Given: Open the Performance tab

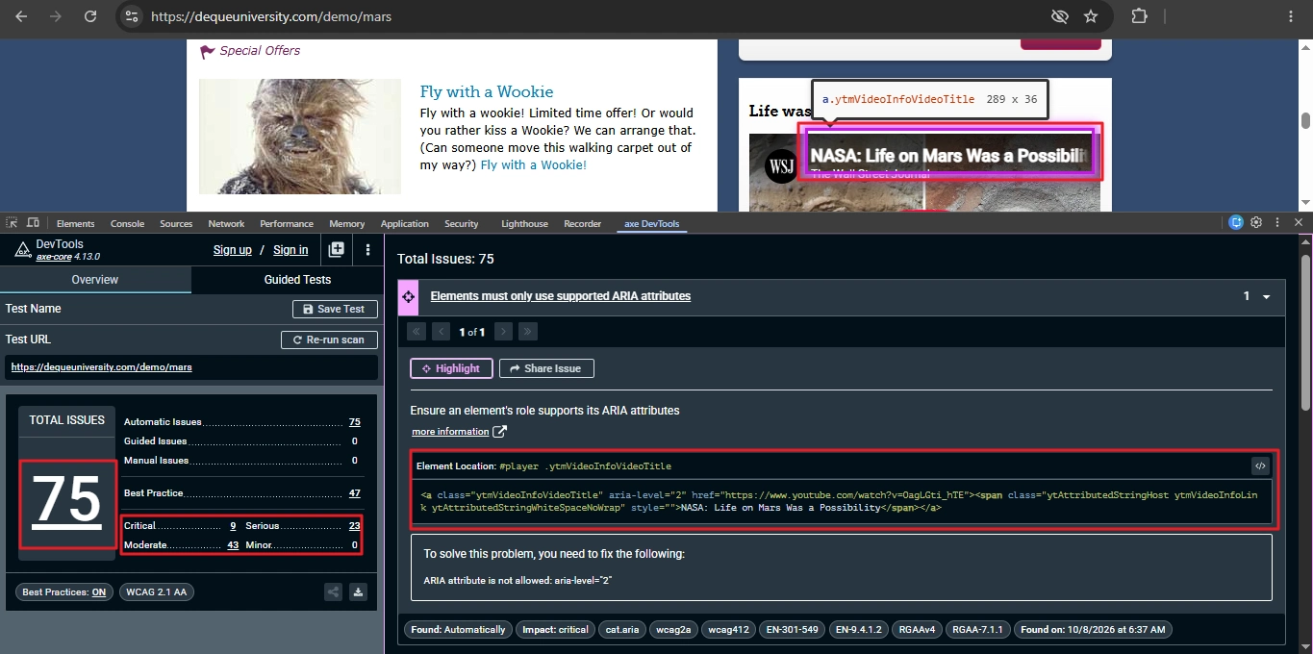Looking at the screenshot, I should click(287, 224).
